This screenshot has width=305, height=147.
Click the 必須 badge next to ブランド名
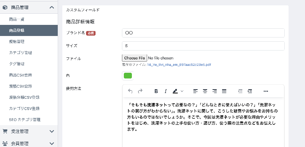click(x=91, y=33)
